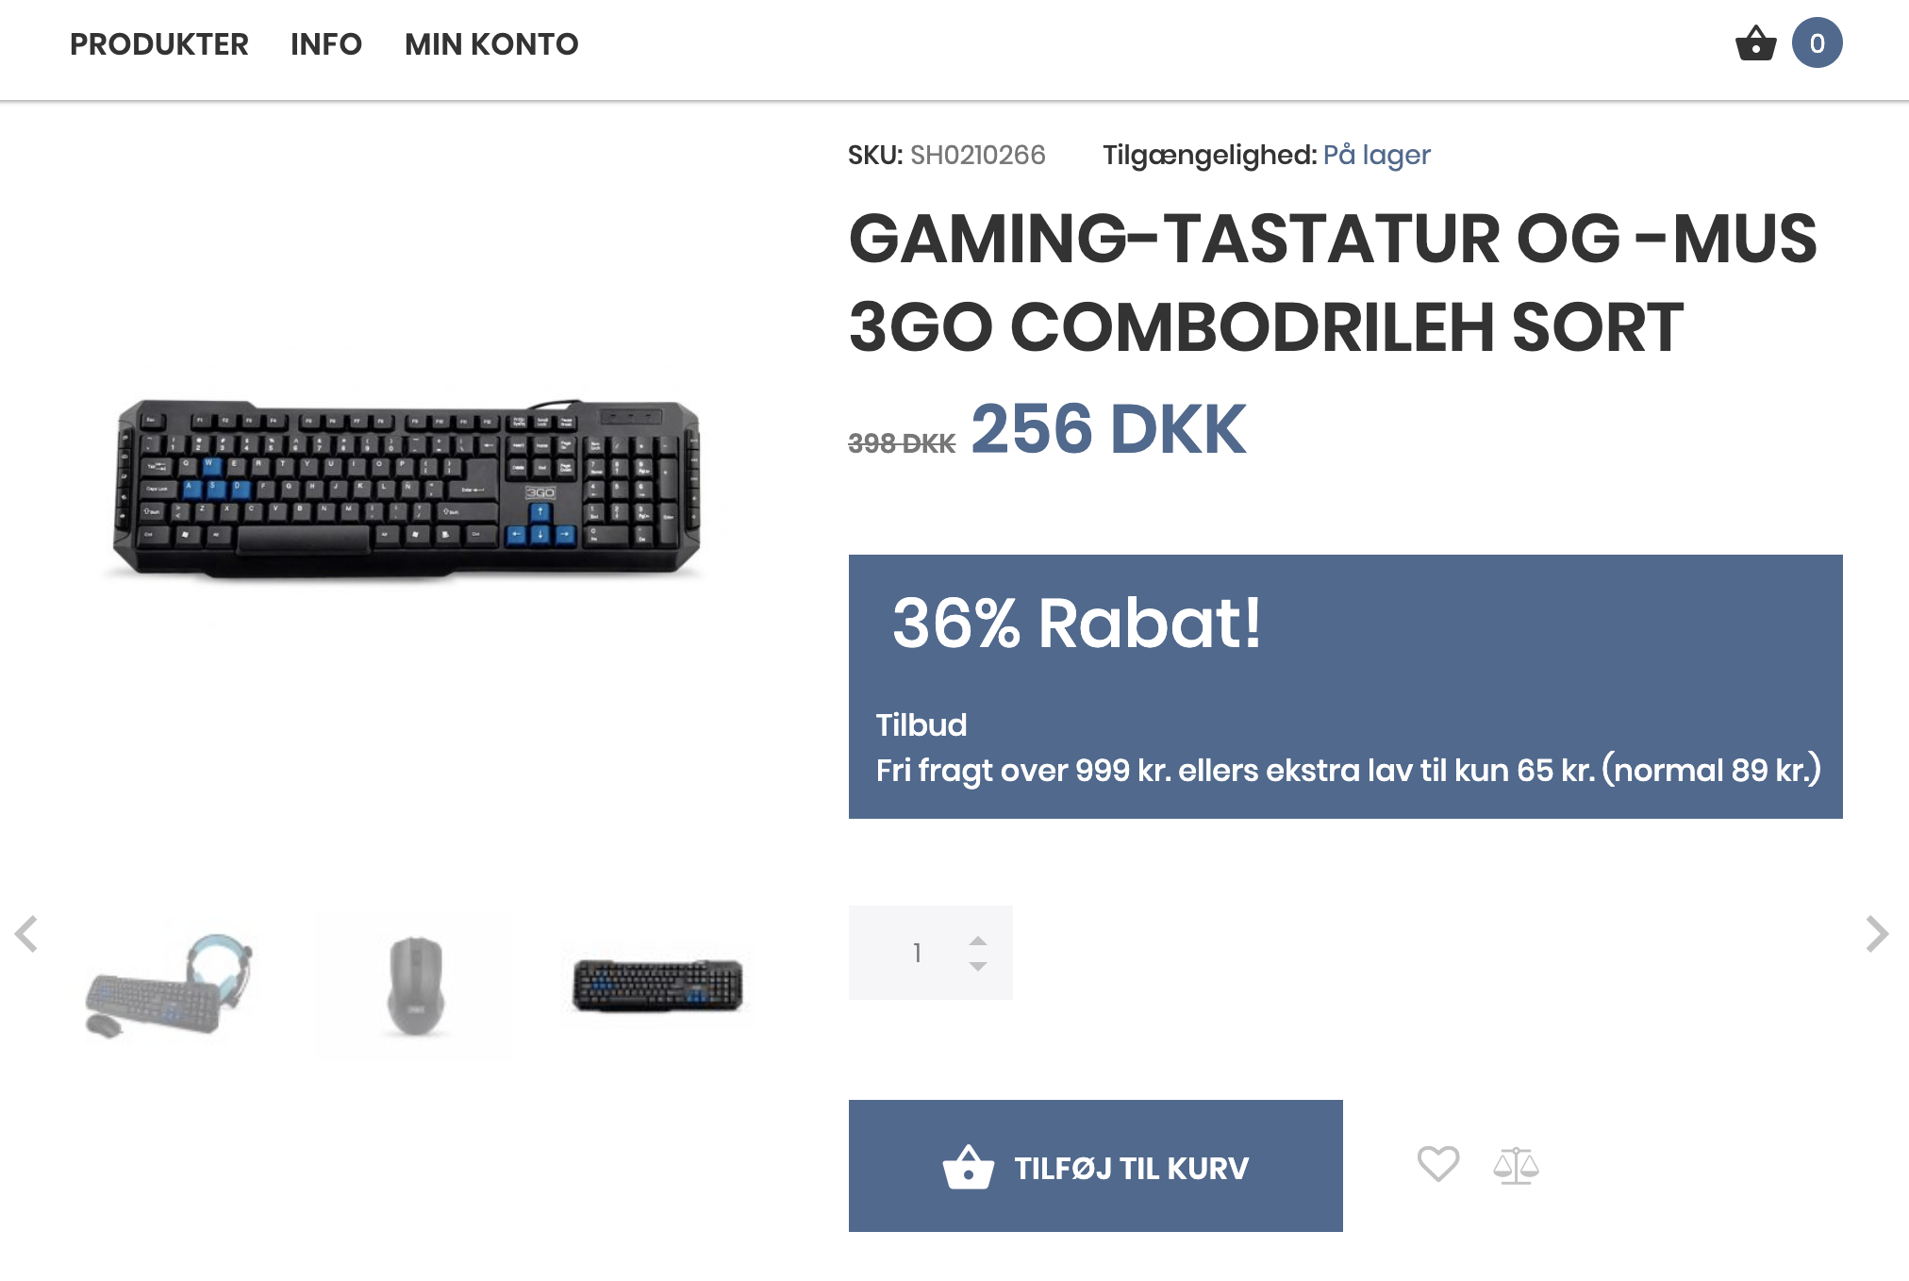This screenshot has width=1909, height=1281.
Task: Click the TILFØJ TIL KURV button
Action: pyautogui.click(x=1095, y=1166)
